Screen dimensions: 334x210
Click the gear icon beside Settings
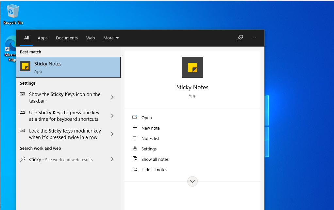(135, 148)
